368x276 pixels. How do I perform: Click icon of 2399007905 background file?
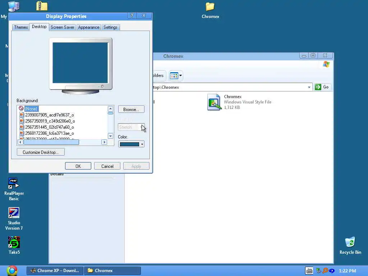22,115
